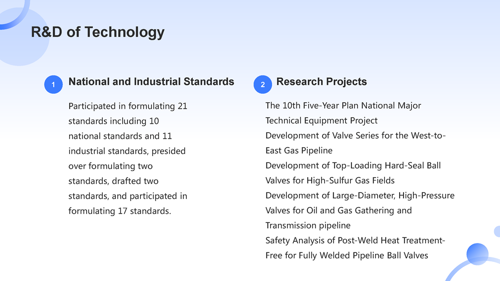The image size is (500, 281).
Task: Click the text "formulating 17 standards."
Action: (x=120, y=211)
